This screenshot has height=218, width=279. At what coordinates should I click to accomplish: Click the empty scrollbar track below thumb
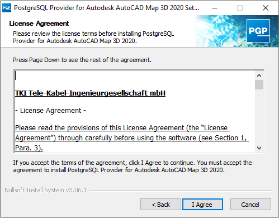tap(259, 117)
